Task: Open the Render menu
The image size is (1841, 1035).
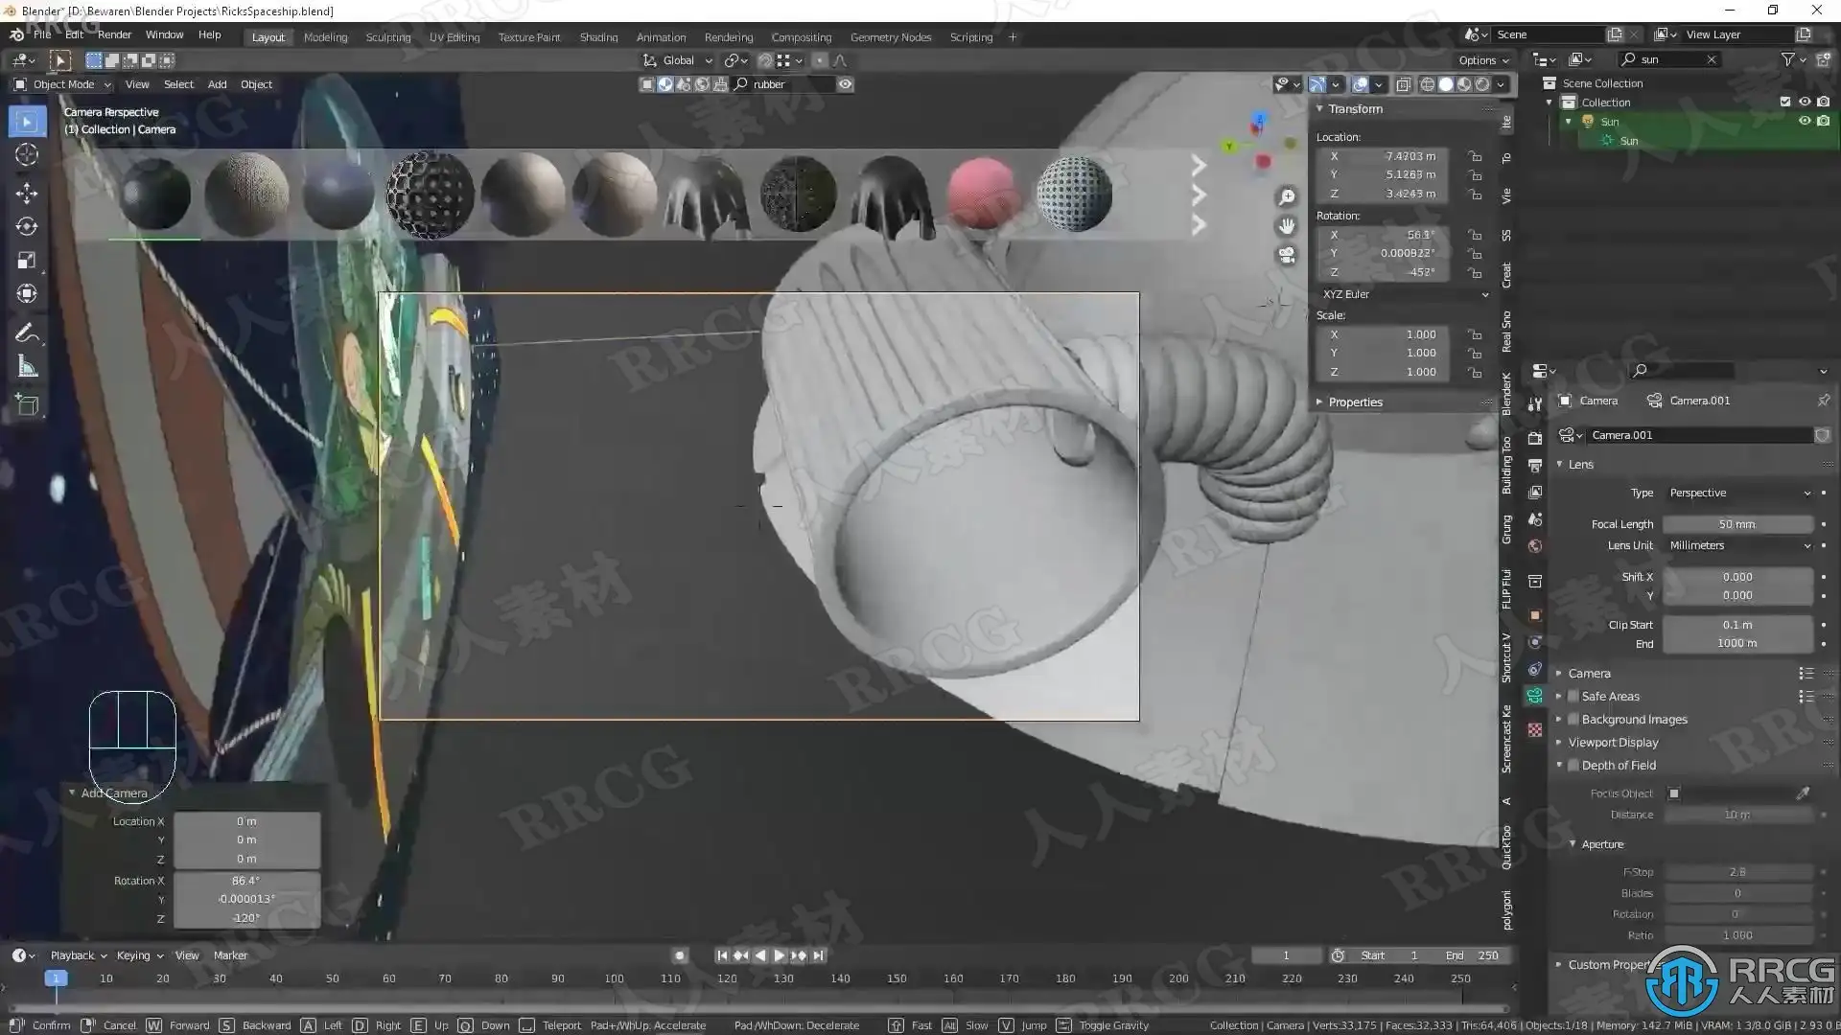Action: point(114,34)
